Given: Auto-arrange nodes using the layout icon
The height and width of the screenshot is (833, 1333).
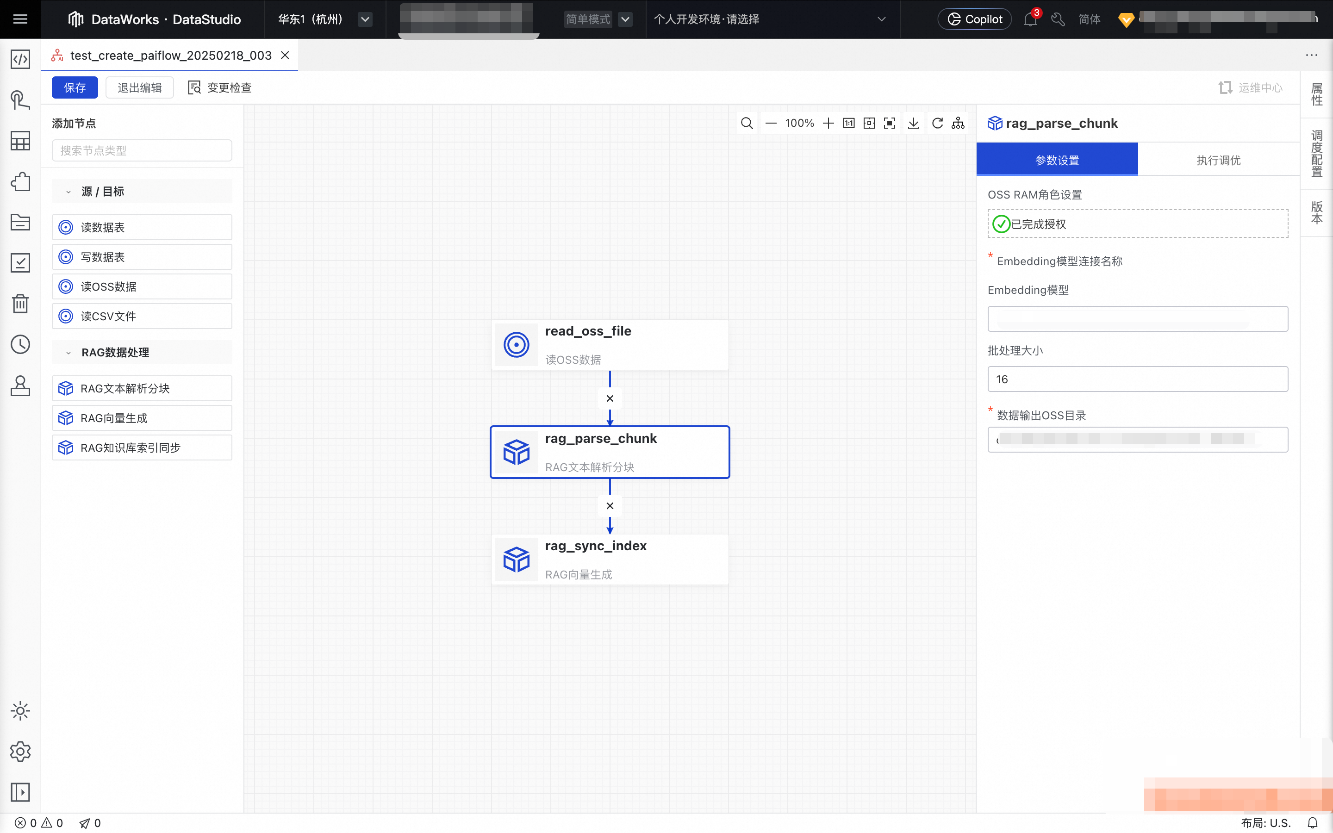Looking at the screenshot, I should point(958,123).
